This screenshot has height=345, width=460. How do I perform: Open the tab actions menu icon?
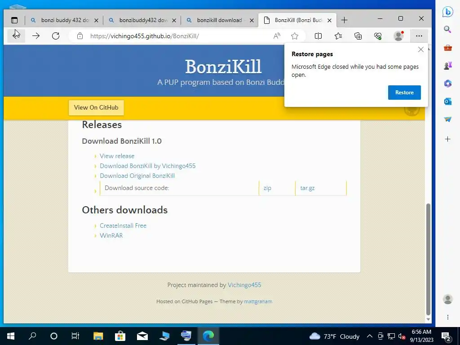[x=14, y=20]
